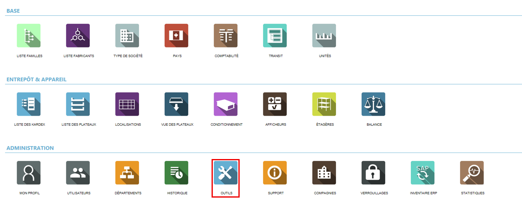Viewport: 522px width, 213px height.
Task: Open the Conditionnement box icon
Action: click(x=226, y=104)
